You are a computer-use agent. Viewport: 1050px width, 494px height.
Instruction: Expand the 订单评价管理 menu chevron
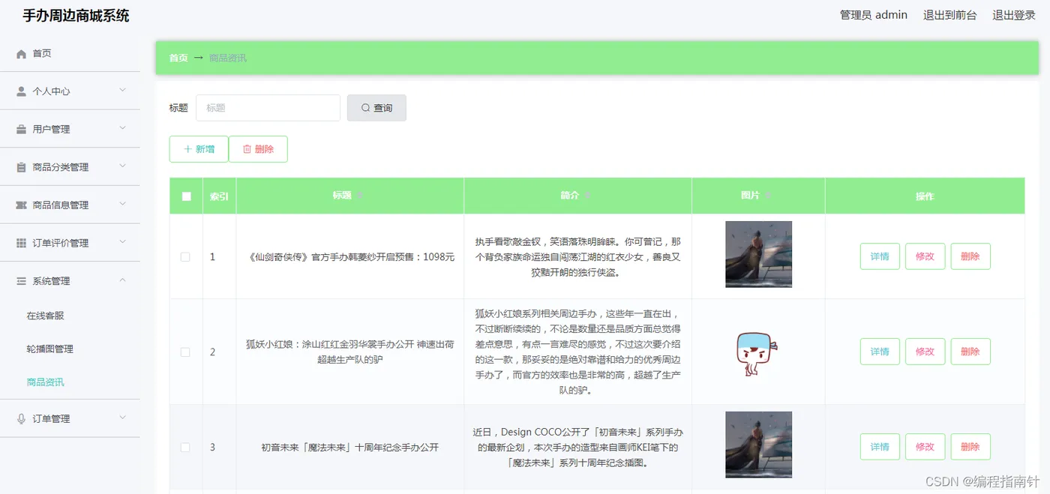click(x=123, y=243)
